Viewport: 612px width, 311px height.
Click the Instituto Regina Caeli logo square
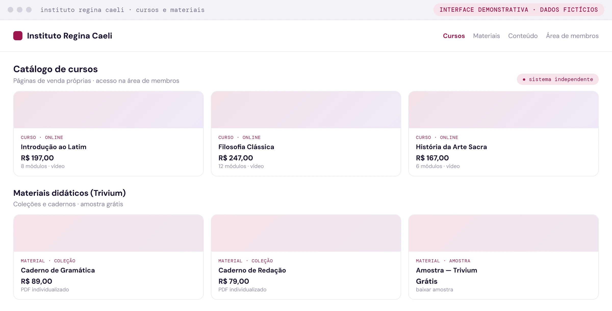pyautogui.click(x=18, y=36)
